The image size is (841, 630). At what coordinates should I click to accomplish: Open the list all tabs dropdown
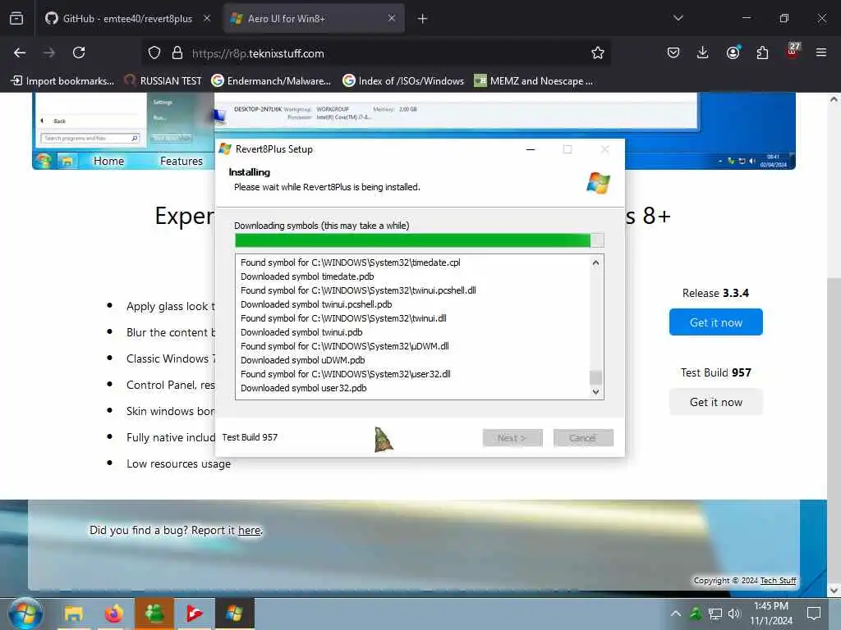click(678, 18)
